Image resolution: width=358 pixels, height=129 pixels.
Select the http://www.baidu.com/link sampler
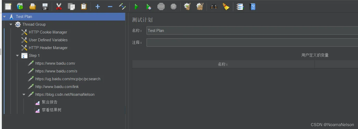(57, 87)
